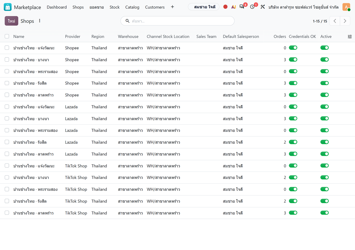Screen dimensions: 355x250
Task: Toggle Credentials OK for Lazada รังสิต shop
Action: coord(293,142)
